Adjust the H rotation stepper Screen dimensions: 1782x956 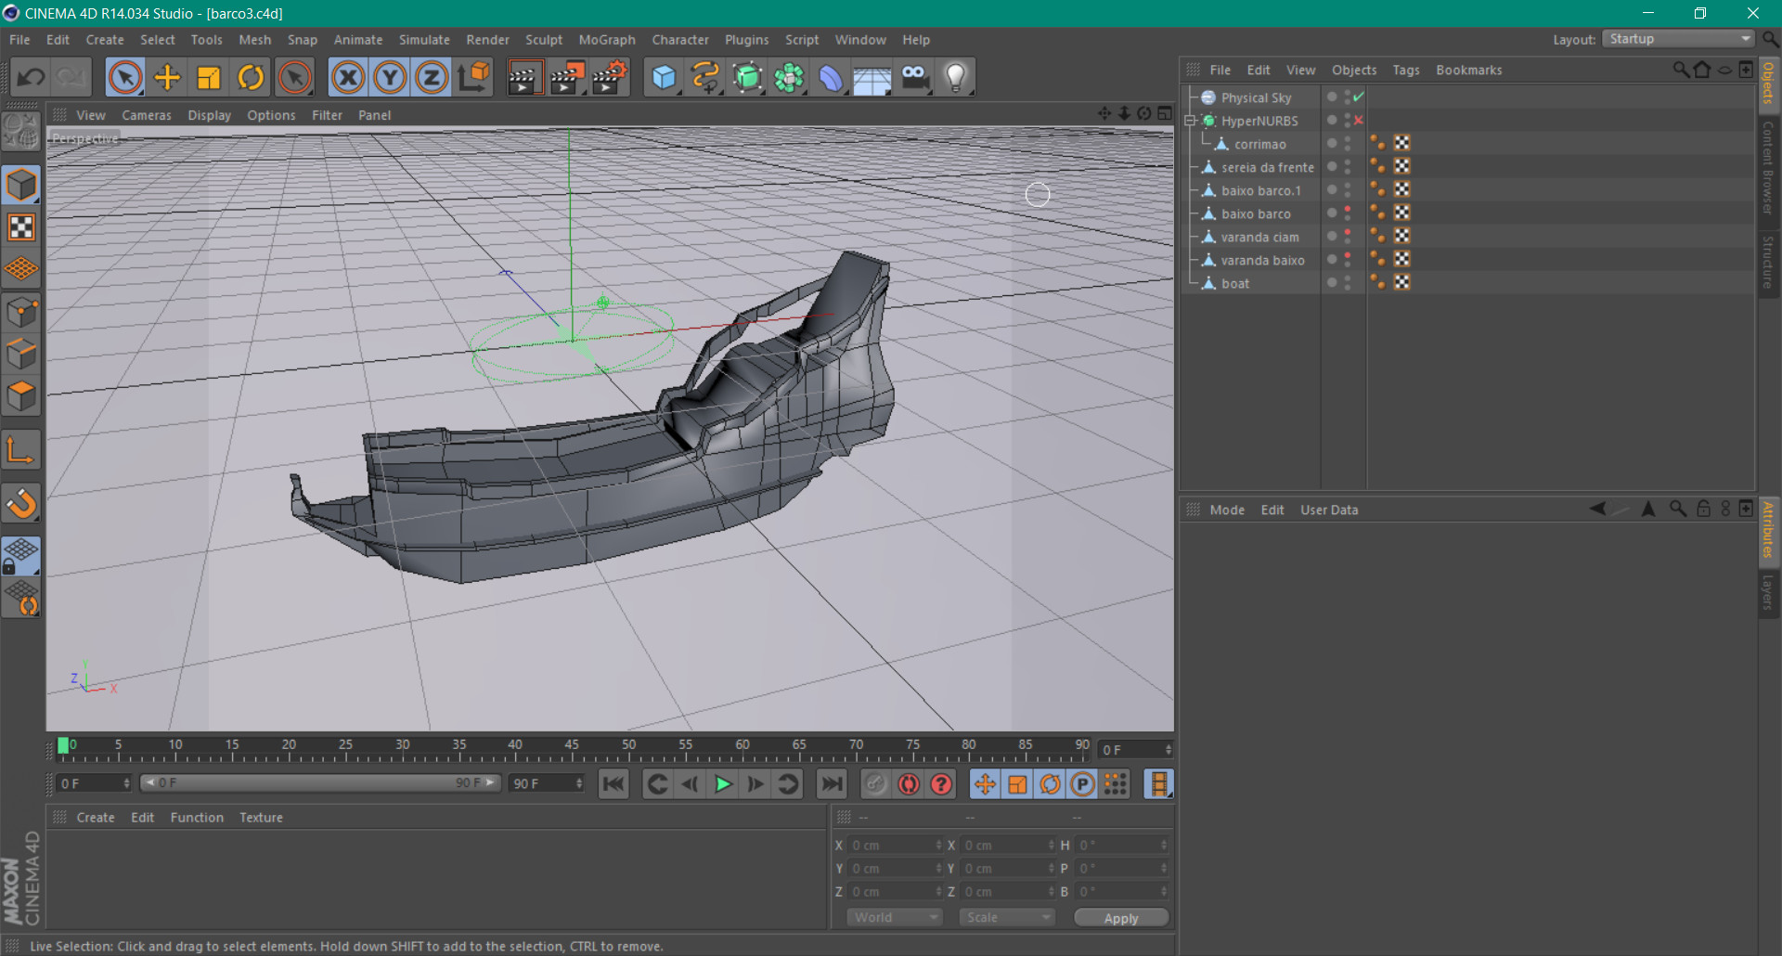tap(1163, 845)
